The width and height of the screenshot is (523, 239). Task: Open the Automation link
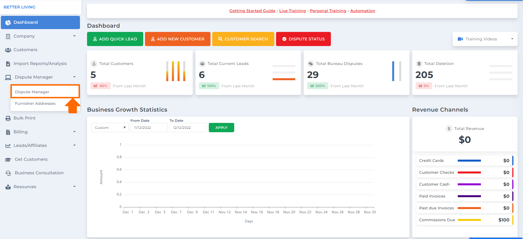pos(363,11)
